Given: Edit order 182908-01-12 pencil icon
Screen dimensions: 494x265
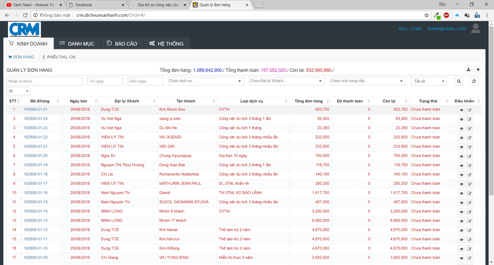Looking at the screenshot, I should click(x=470, y=230).
